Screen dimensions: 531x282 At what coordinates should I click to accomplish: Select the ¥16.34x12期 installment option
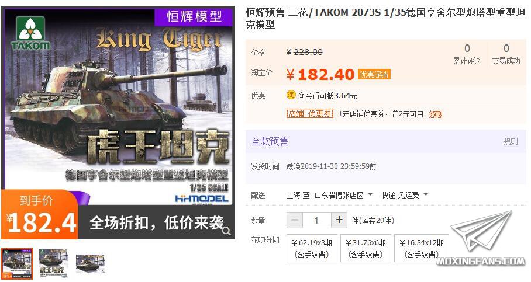pyautogui.click(x=422, y=248)
